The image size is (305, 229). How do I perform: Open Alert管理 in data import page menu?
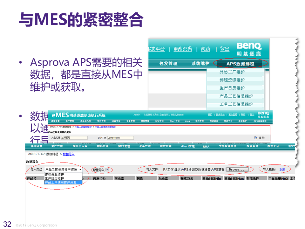tap(188, 146)
